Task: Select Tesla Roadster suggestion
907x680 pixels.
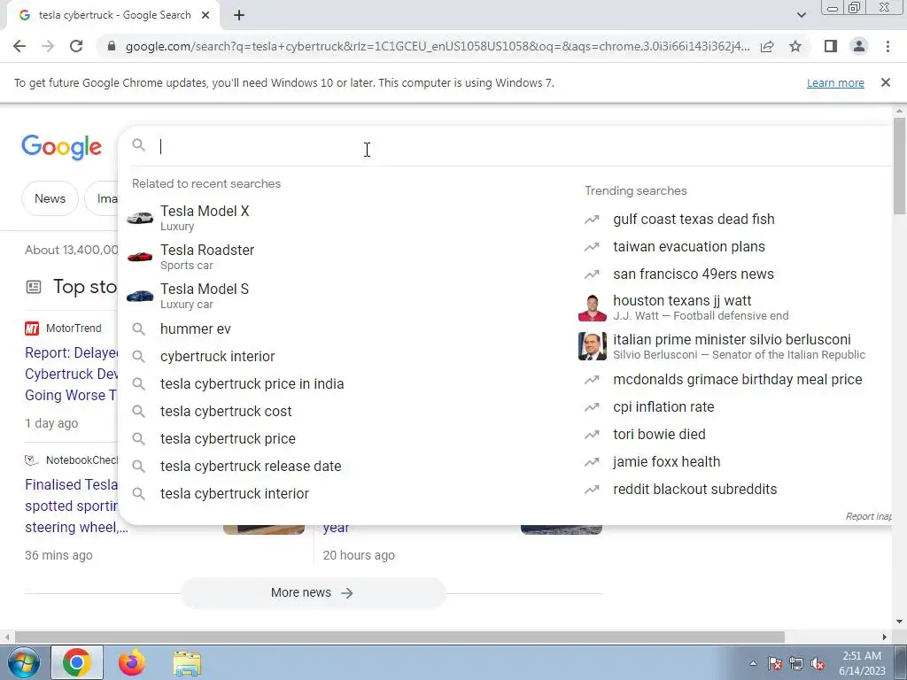Action: (341, 257)
